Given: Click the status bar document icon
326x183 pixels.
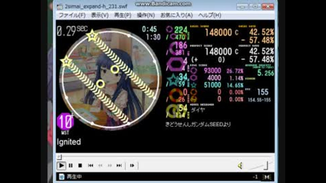Looking at the screenshot, I should [61, 177].
